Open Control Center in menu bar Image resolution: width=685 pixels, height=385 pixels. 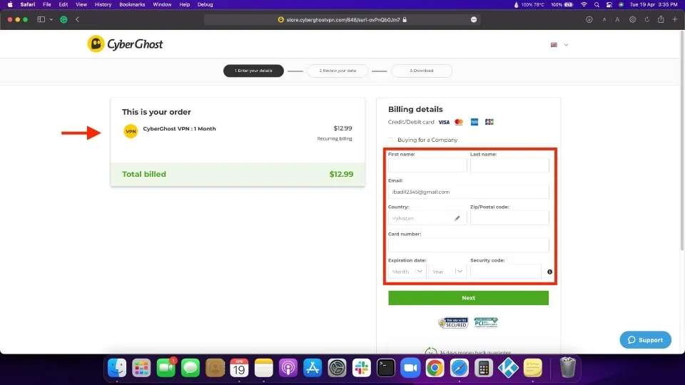click(x=609, y=4)
